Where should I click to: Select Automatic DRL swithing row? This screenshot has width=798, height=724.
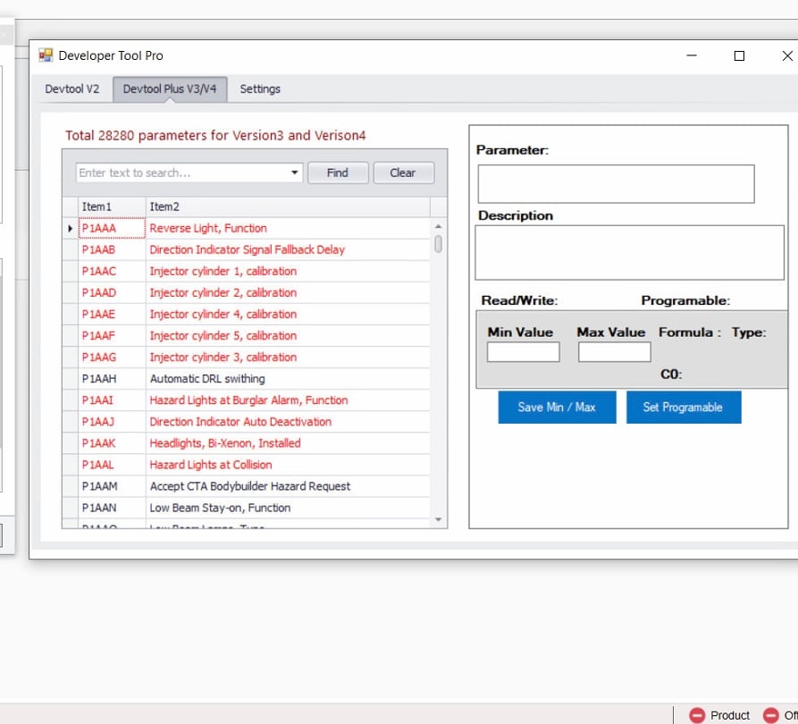(288, 379)
